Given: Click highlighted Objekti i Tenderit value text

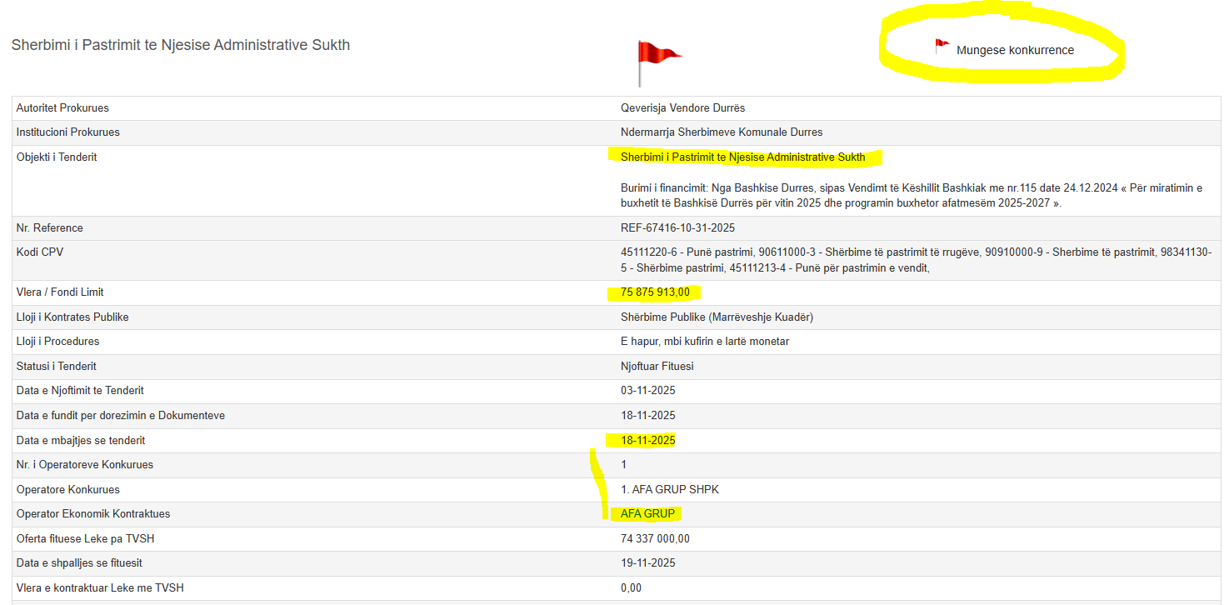Looking at the screenshot, I should point(742,157).
